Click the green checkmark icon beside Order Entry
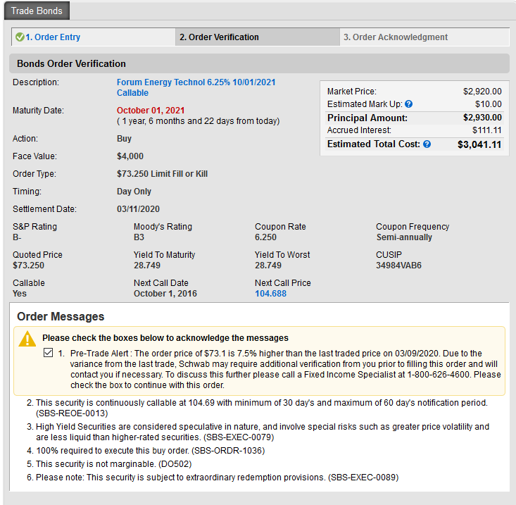This screenshot has width=516, height=505. pyautogui.click(x=20, y=37)
